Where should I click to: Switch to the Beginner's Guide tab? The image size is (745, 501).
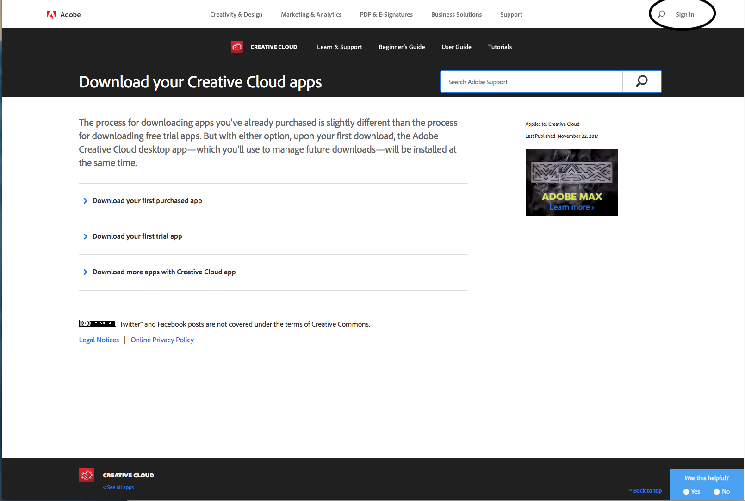pos(402,47)
